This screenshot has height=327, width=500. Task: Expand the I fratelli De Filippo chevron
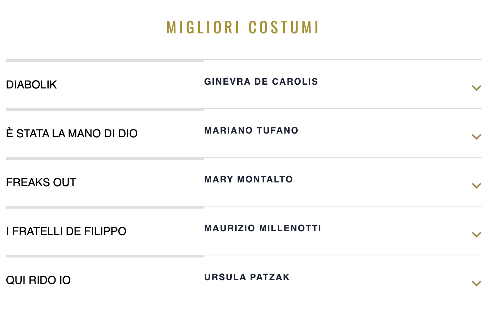476,234
